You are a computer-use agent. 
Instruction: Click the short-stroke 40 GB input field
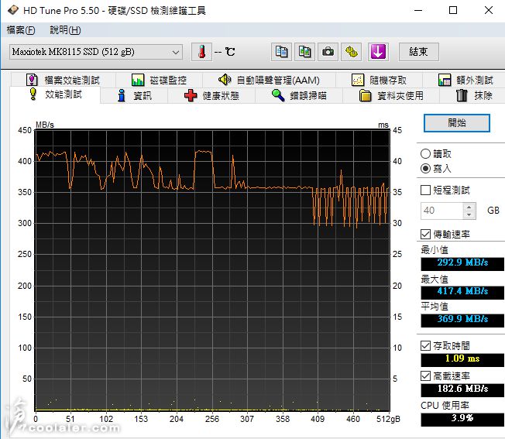441,211
